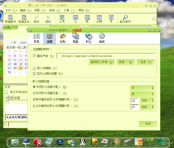Click the task reminder time field (O)

coord(135,107)
